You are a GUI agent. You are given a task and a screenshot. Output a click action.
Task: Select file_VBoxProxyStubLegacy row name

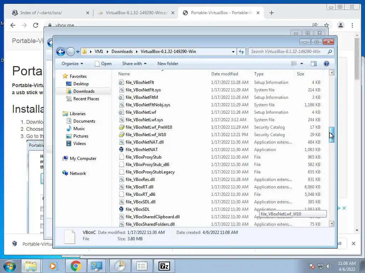tap(150, 172)
